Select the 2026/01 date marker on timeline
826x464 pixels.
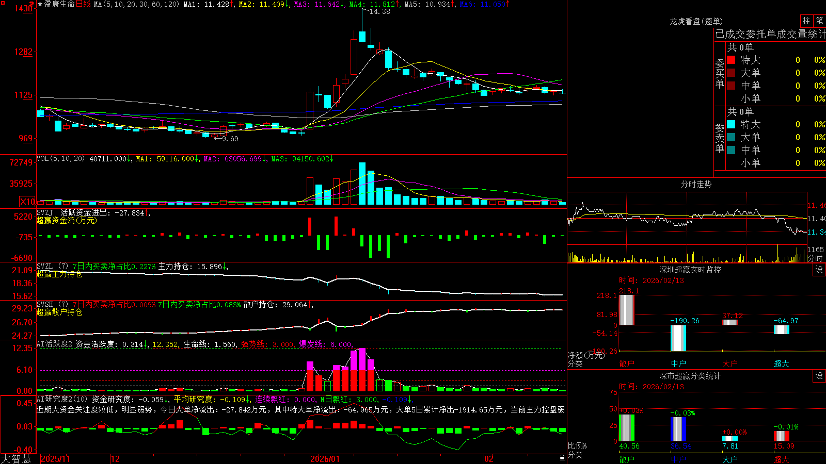pos(325,459)
